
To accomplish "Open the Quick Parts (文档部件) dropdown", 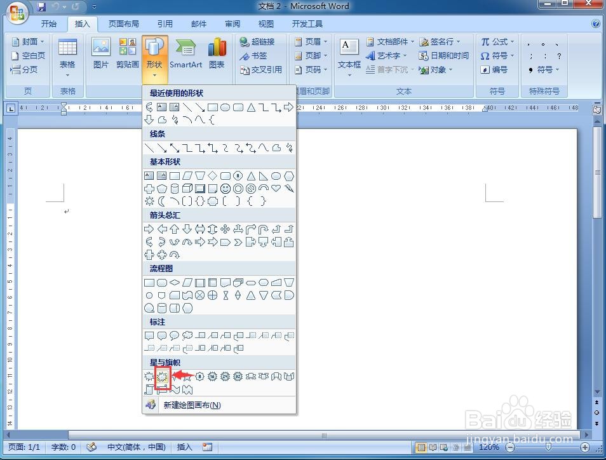I will (391, 41).
